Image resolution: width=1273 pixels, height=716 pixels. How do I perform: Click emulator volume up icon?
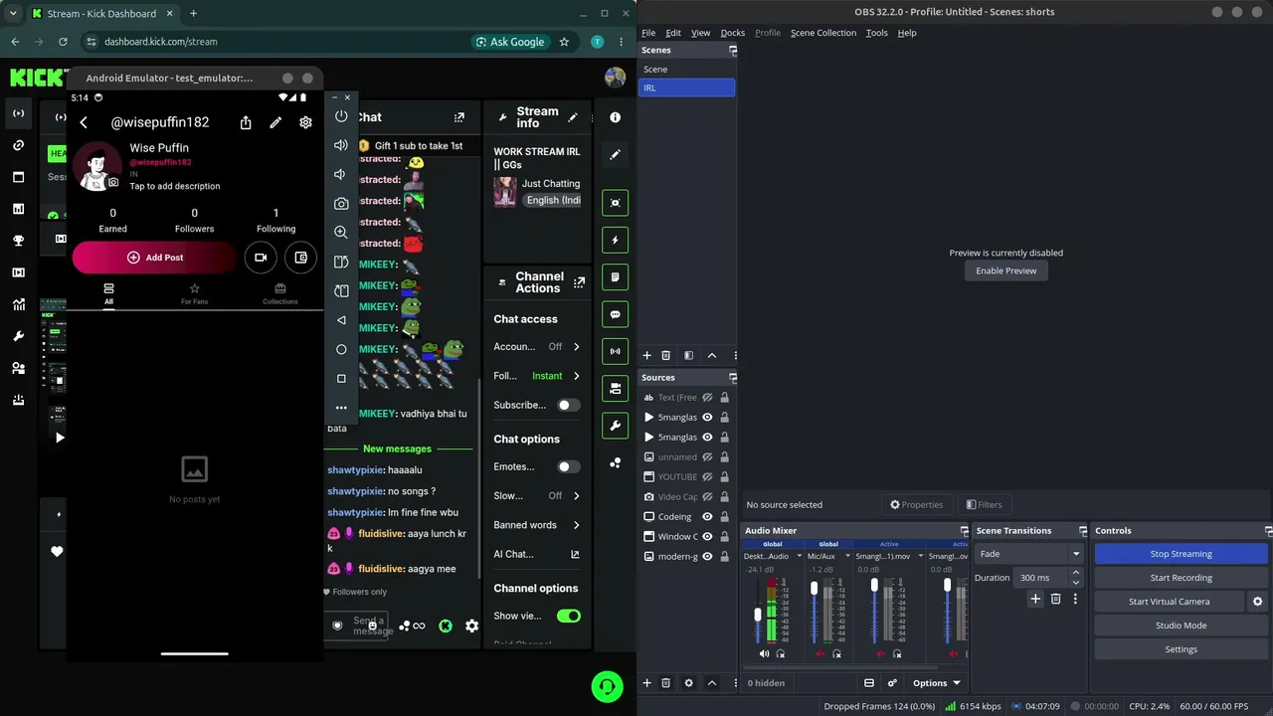pos(341,145)
